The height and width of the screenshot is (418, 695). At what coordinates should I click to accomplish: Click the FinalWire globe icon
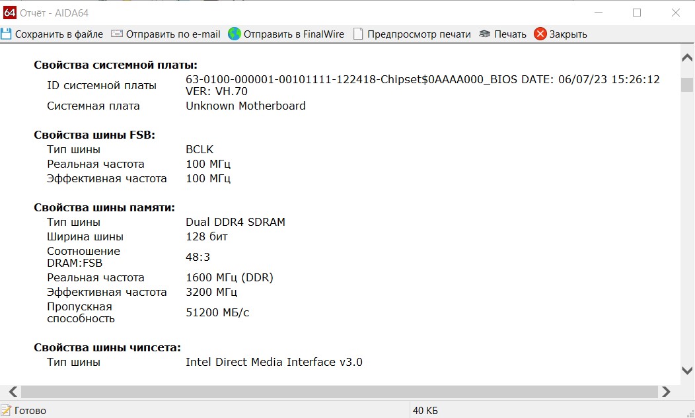235,34
